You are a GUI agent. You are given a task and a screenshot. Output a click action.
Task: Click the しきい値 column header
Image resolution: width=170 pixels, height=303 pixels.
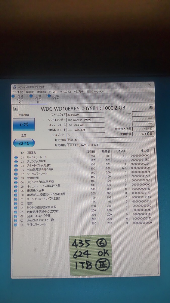(x=121, y=151)
